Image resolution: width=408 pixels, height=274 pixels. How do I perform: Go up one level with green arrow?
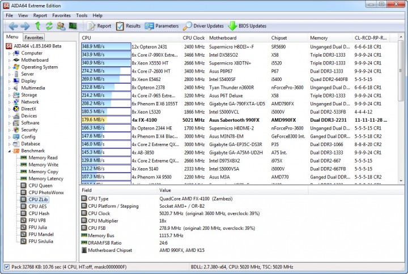tap(38, 26)
